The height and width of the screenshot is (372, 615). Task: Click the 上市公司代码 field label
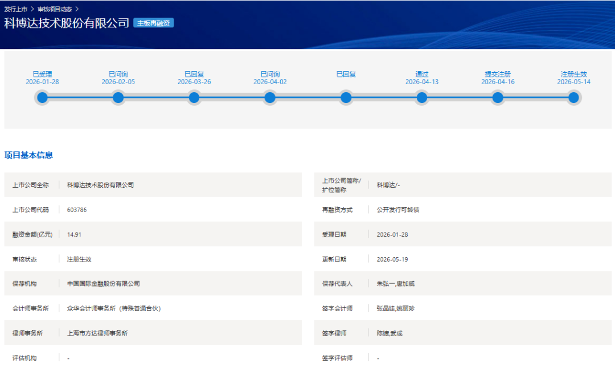tap(31, 210)
